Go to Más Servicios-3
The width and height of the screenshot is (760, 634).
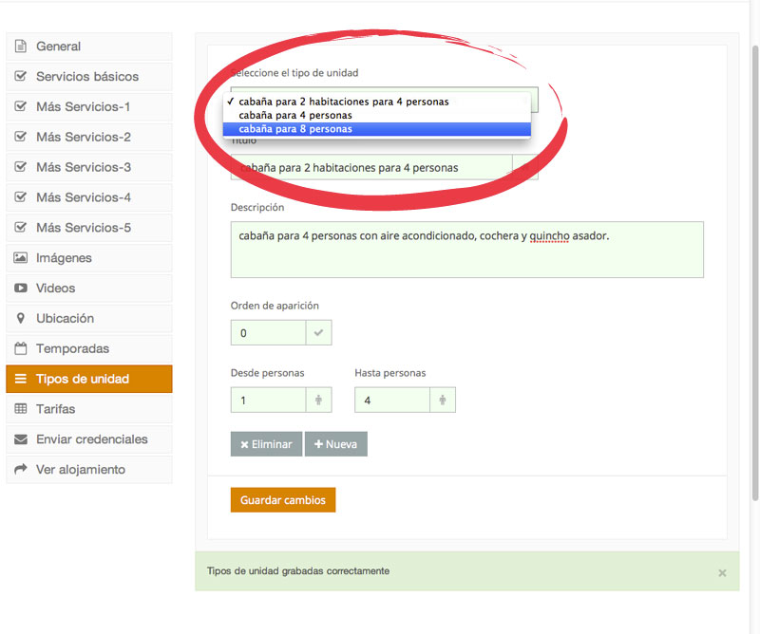click(89, 167)
